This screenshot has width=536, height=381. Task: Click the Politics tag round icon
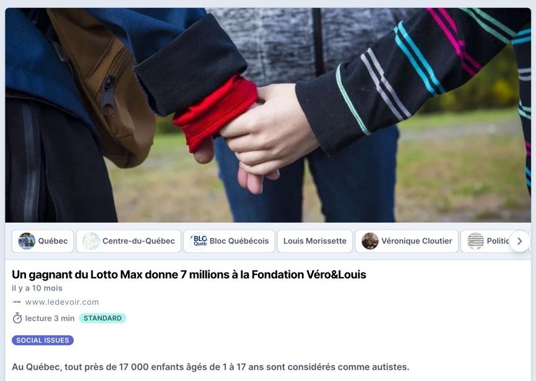pyautogui.click(x=475, y=241)
